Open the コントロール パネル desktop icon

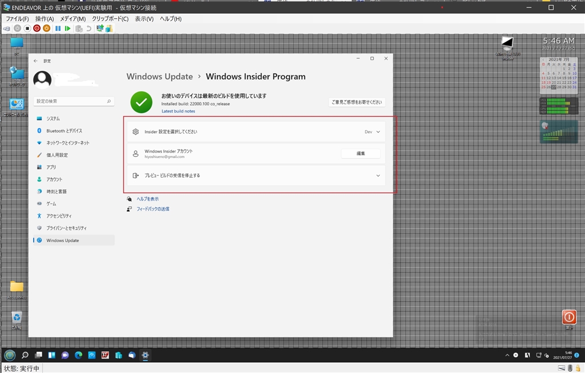pyautogui.click(x=17, y=107)
